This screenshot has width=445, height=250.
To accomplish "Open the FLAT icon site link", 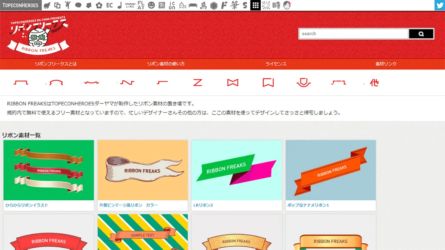I will (141, 5).
